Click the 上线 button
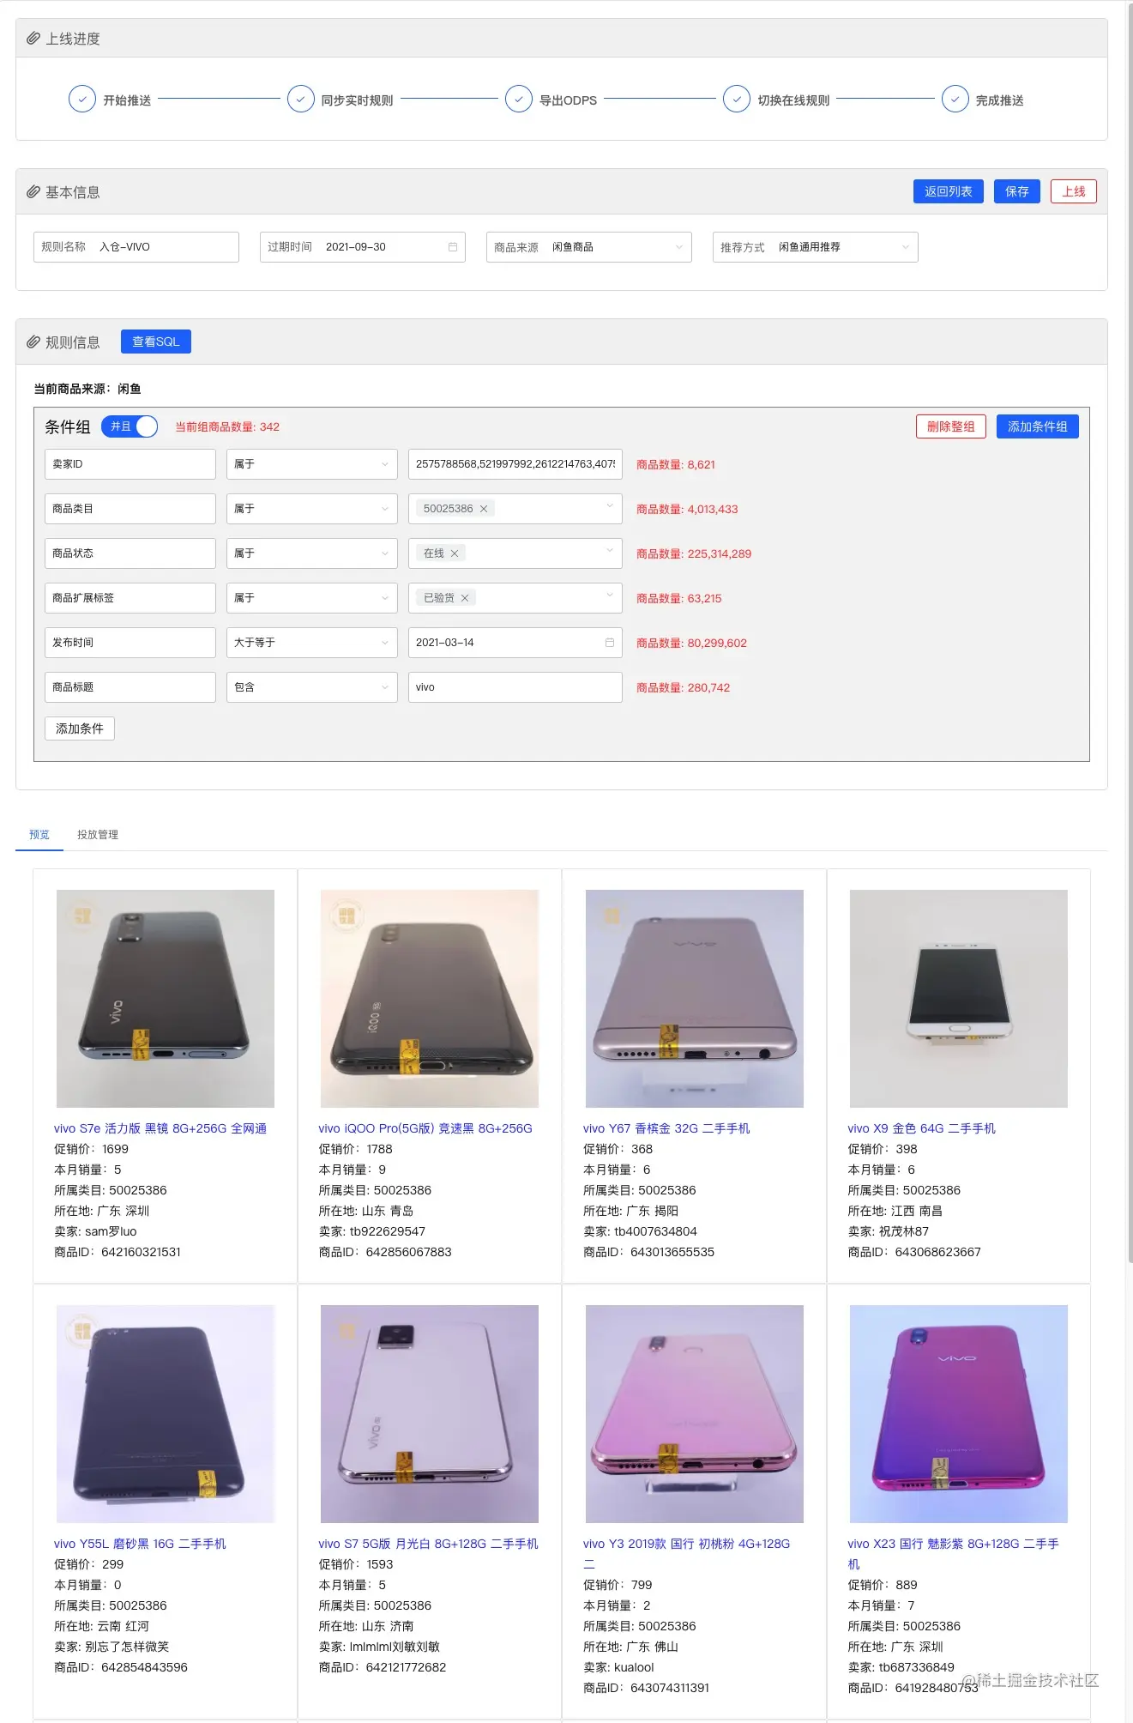This screenshot has width=1133, height=1723. [x=1074, y=191]
